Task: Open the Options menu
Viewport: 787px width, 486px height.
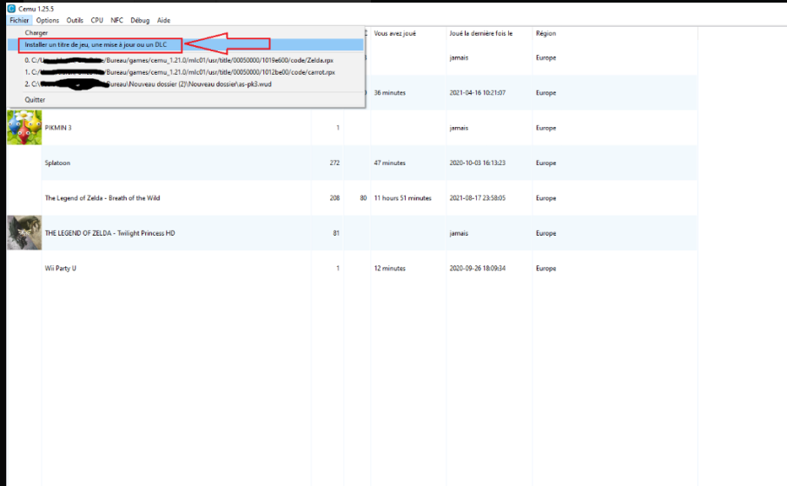Action: click(48, 20)
